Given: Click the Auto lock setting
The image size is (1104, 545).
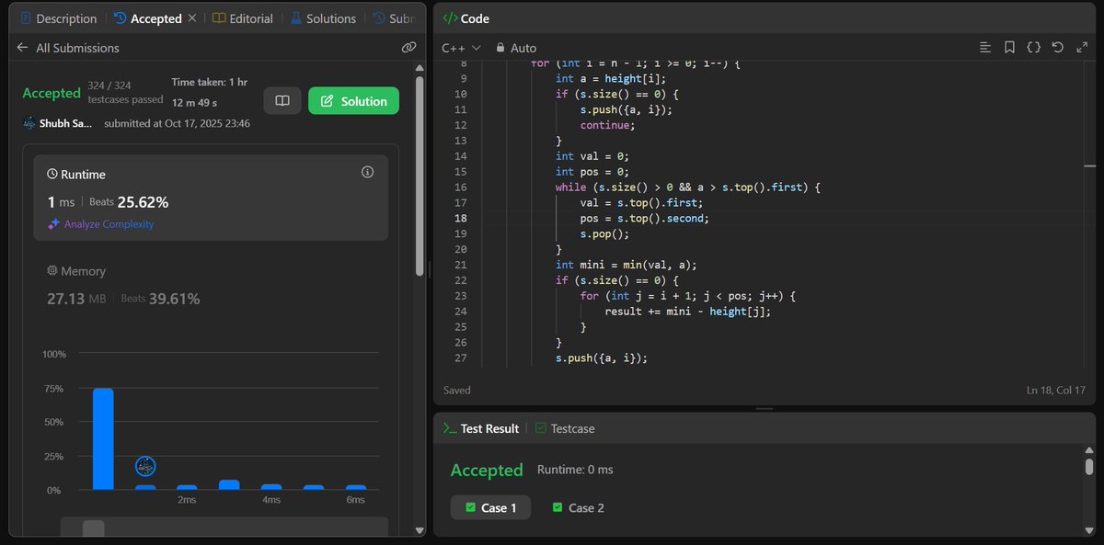Looking at the screenshot, I should [515, 48].
